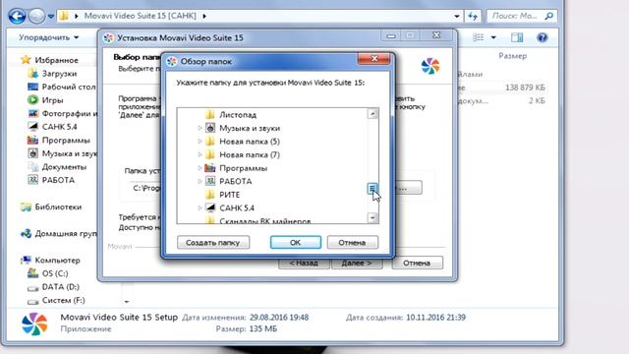Click scroll up arrow in folder list
629x354 pixels.
[372, 114]
